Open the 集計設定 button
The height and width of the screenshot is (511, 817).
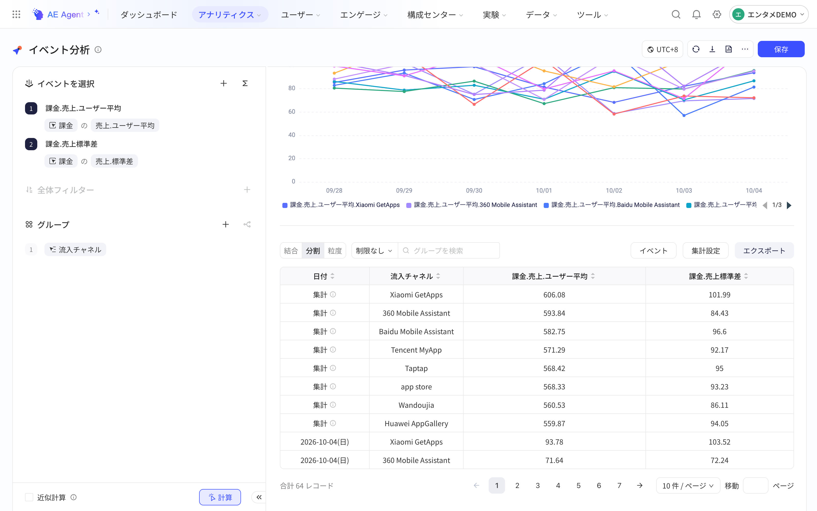pyautogui.click(x=706, y=250)
